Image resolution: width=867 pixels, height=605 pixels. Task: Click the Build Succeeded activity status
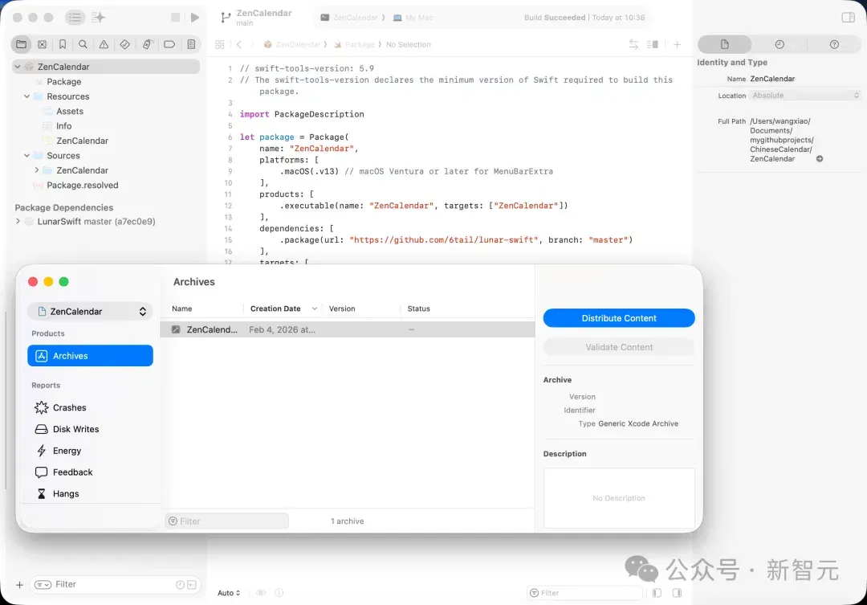click(584, 18)
